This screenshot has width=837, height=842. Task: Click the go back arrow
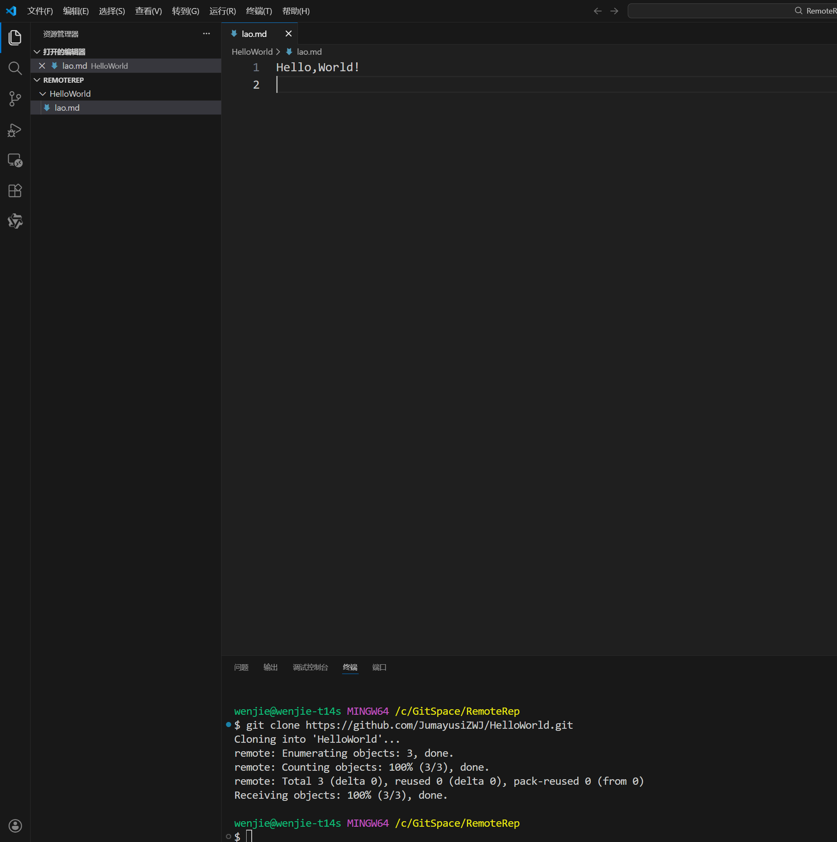click(598, 11)
